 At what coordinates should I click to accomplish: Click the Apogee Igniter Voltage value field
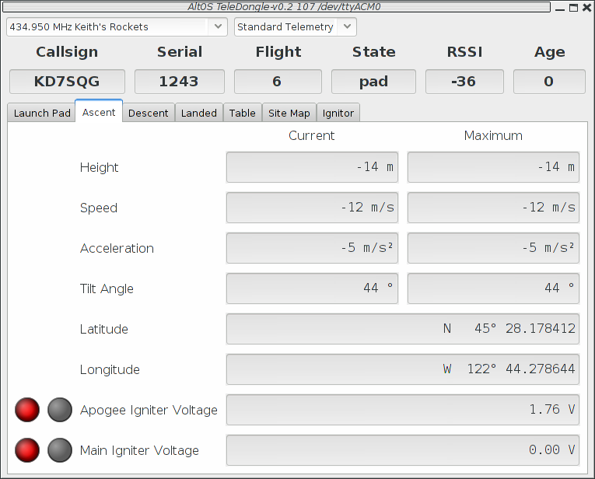(402, 410)
